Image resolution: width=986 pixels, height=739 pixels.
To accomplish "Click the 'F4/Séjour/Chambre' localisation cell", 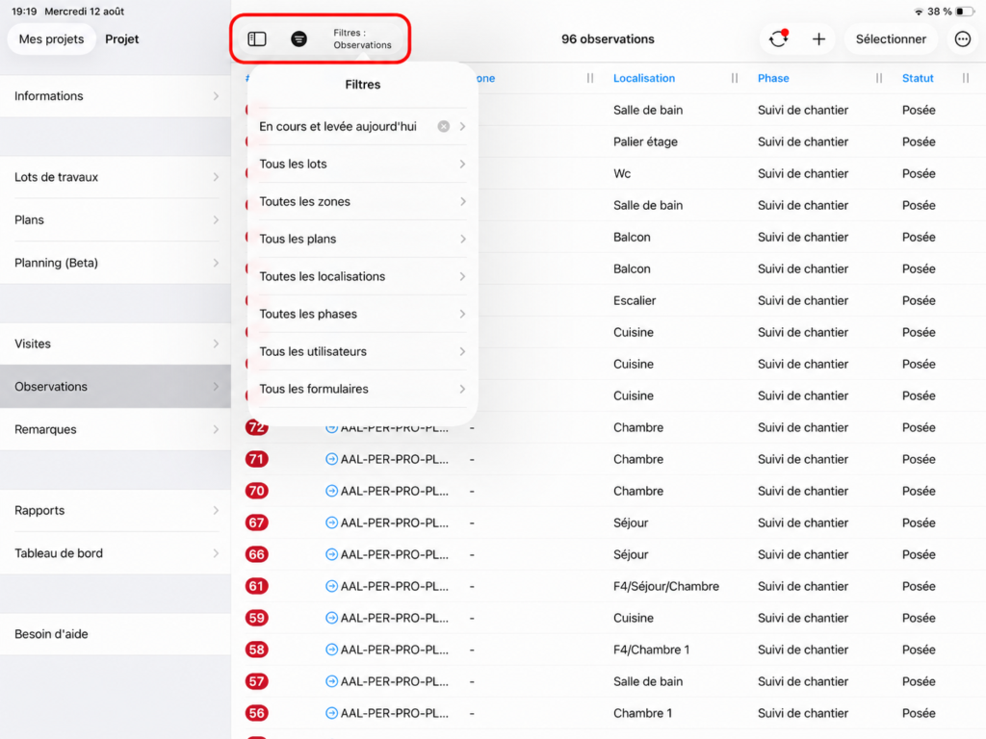I will (666, 586).
